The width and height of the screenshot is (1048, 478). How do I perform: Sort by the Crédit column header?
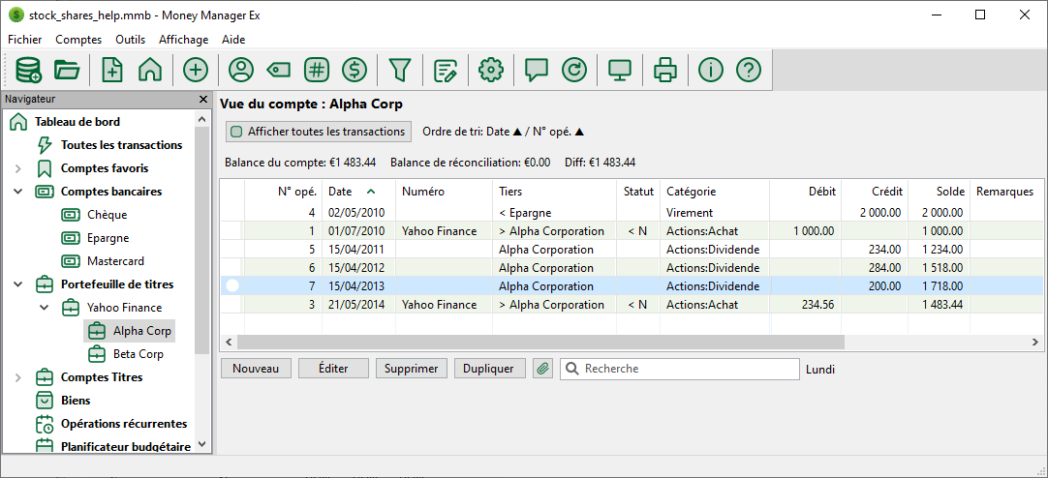(x=875, y=192)
